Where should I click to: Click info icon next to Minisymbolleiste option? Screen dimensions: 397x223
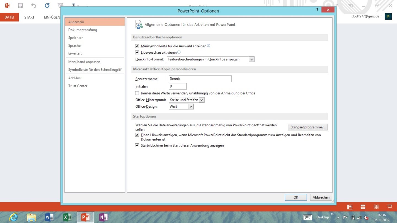click(x=209, y=46)
